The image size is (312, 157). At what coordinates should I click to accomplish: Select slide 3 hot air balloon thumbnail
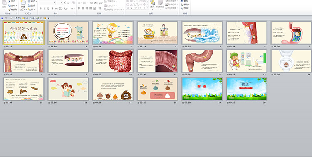point(113,33)
